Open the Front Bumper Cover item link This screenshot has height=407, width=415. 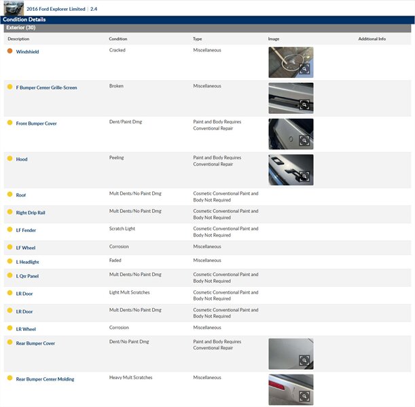coord(36,123)
